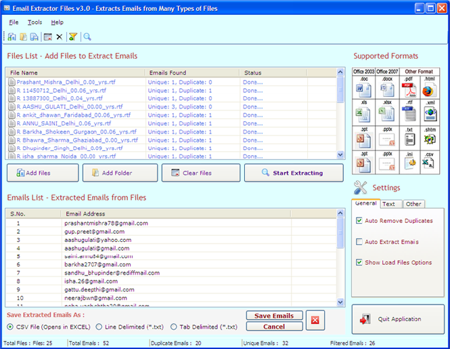Click the Save Emails button
Image resolution: width=450 pixels, height=349 pixels.
tap(274, 316)
